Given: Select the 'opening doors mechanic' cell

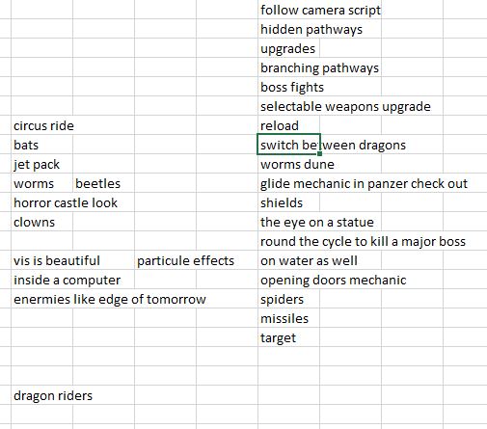Looking at the screenshot, I should 288,280.
